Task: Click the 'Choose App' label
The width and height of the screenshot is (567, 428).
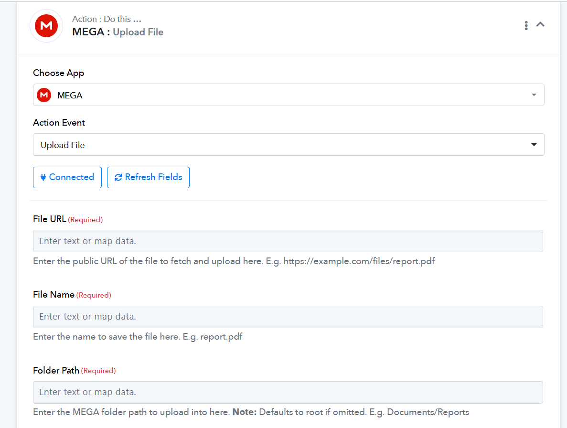Action: point(59,73)
